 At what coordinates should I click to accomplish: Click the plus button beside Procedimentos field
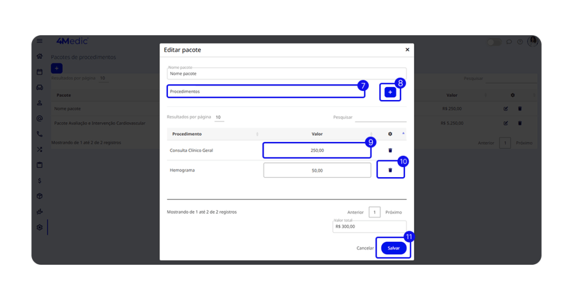(x=390, y=92)
